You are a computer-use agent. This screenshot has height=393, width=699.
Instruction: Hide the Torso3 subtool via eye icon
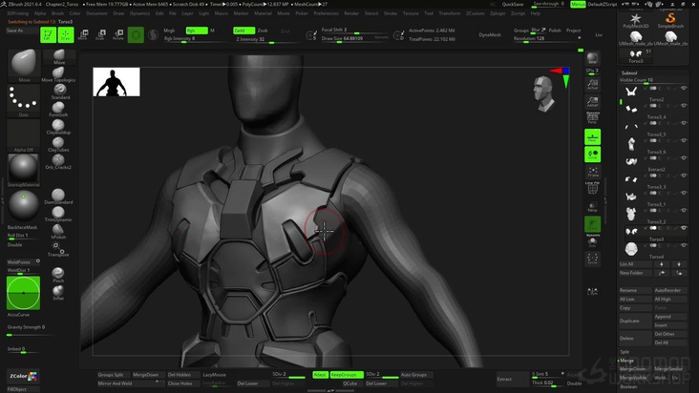click(684, 228)
